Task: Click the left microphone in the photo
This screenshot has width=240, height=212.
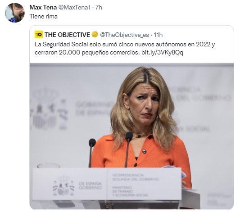Action: [x=91, y=152]
